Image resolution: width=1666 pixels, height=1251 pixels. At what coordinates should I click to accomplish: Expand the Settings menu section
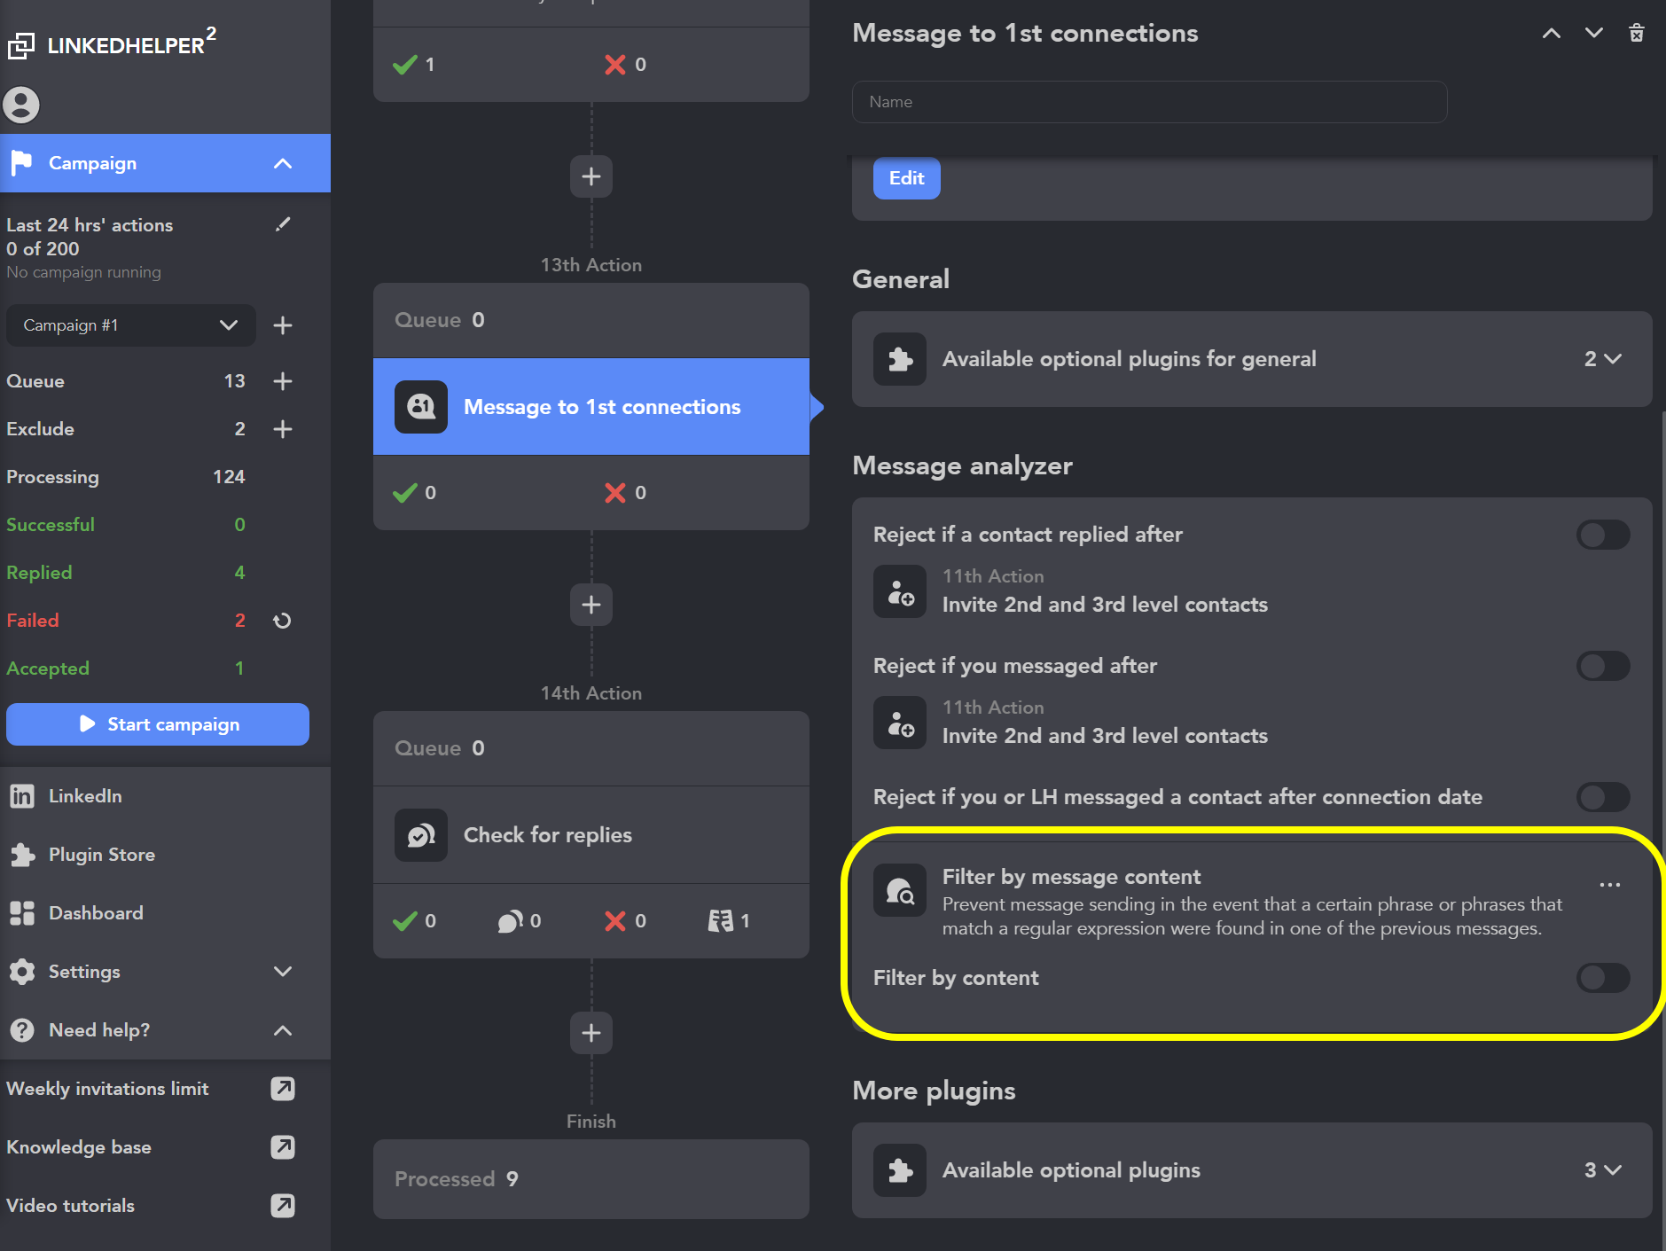tap(165, 972)
